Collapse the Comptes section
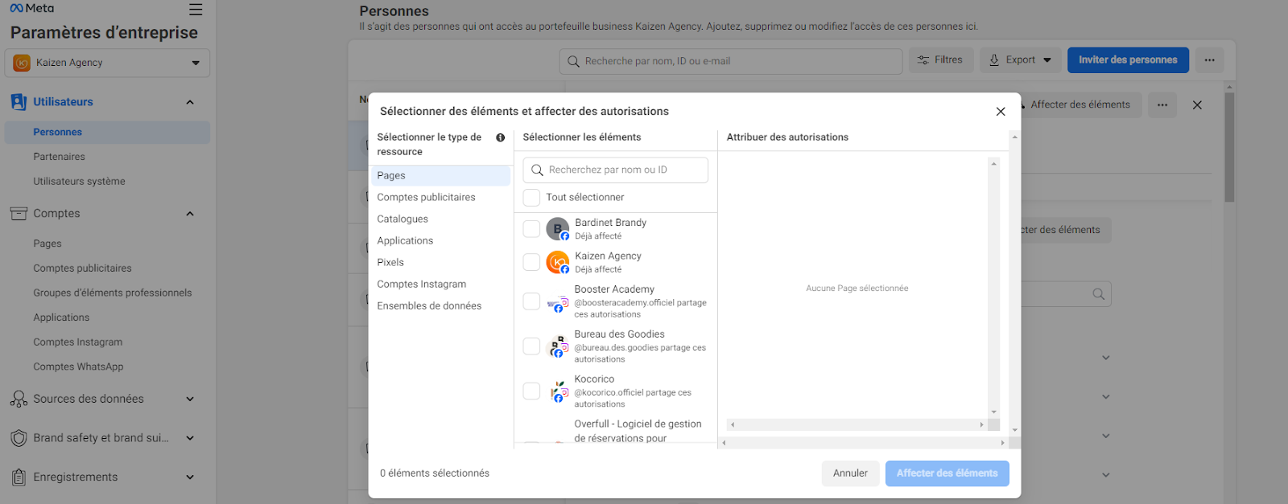Image resolution: width=1288 pixels, height=504 pixels. (190, 214)
